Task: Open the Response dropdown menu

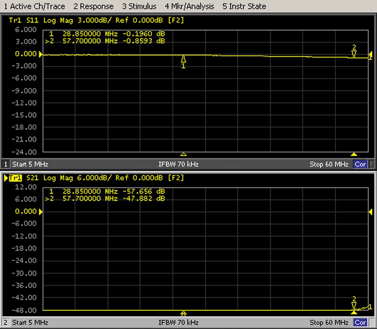Action: point(94,6)
